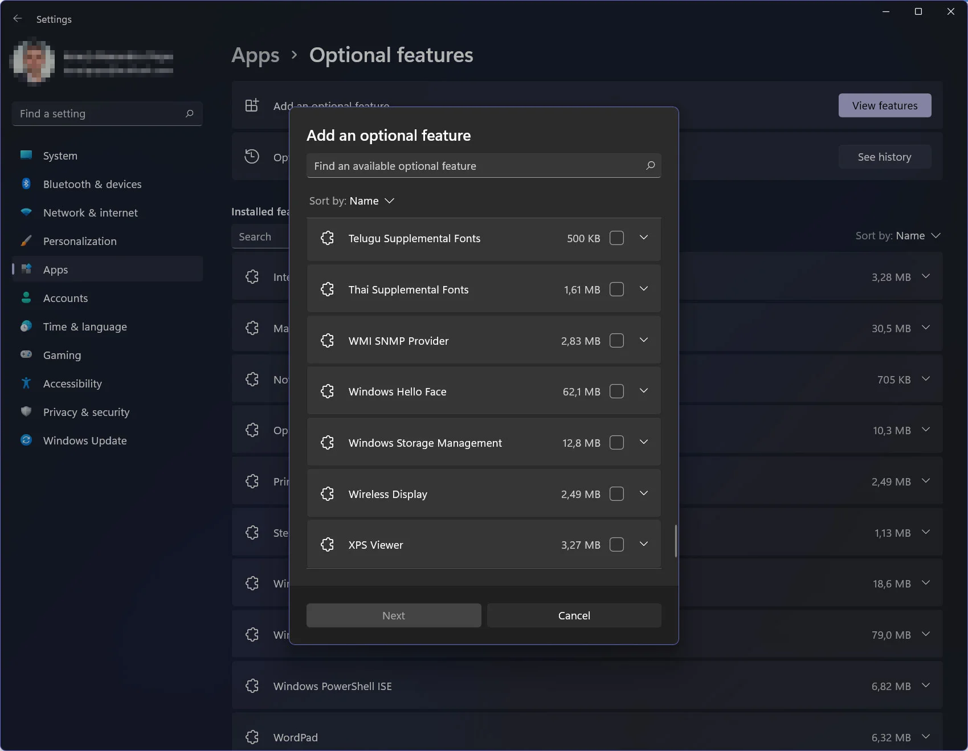Cancel the add feature dialog
Image resolution: width=968 pixels, height=751 pixels.
pos(574,615)
